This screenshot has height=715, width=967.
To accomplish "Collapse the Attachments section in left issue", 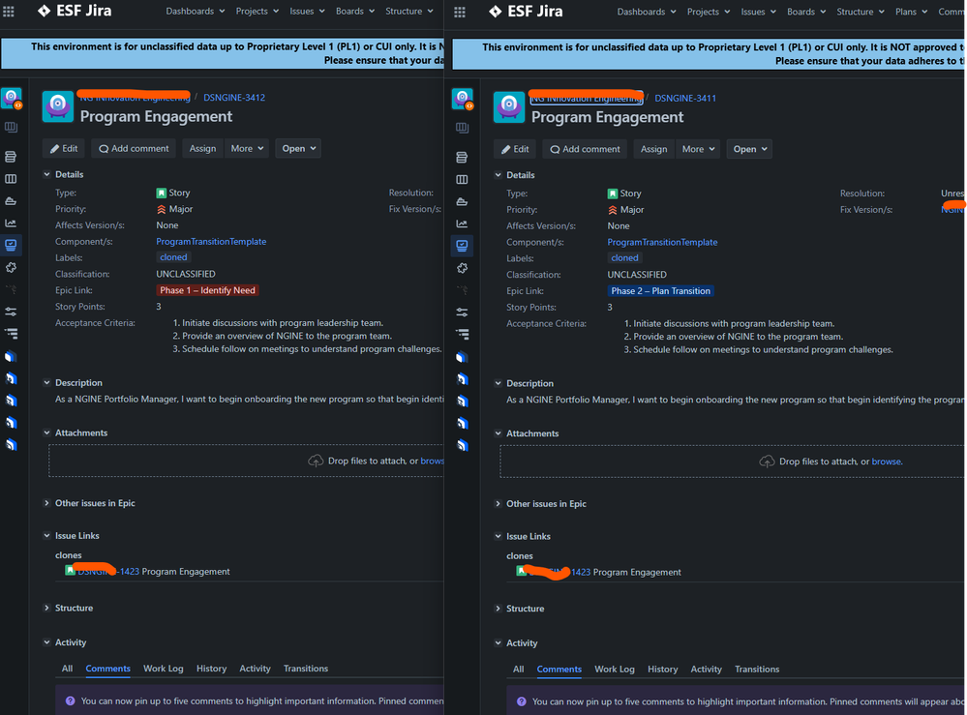I will tap(46, 432).
